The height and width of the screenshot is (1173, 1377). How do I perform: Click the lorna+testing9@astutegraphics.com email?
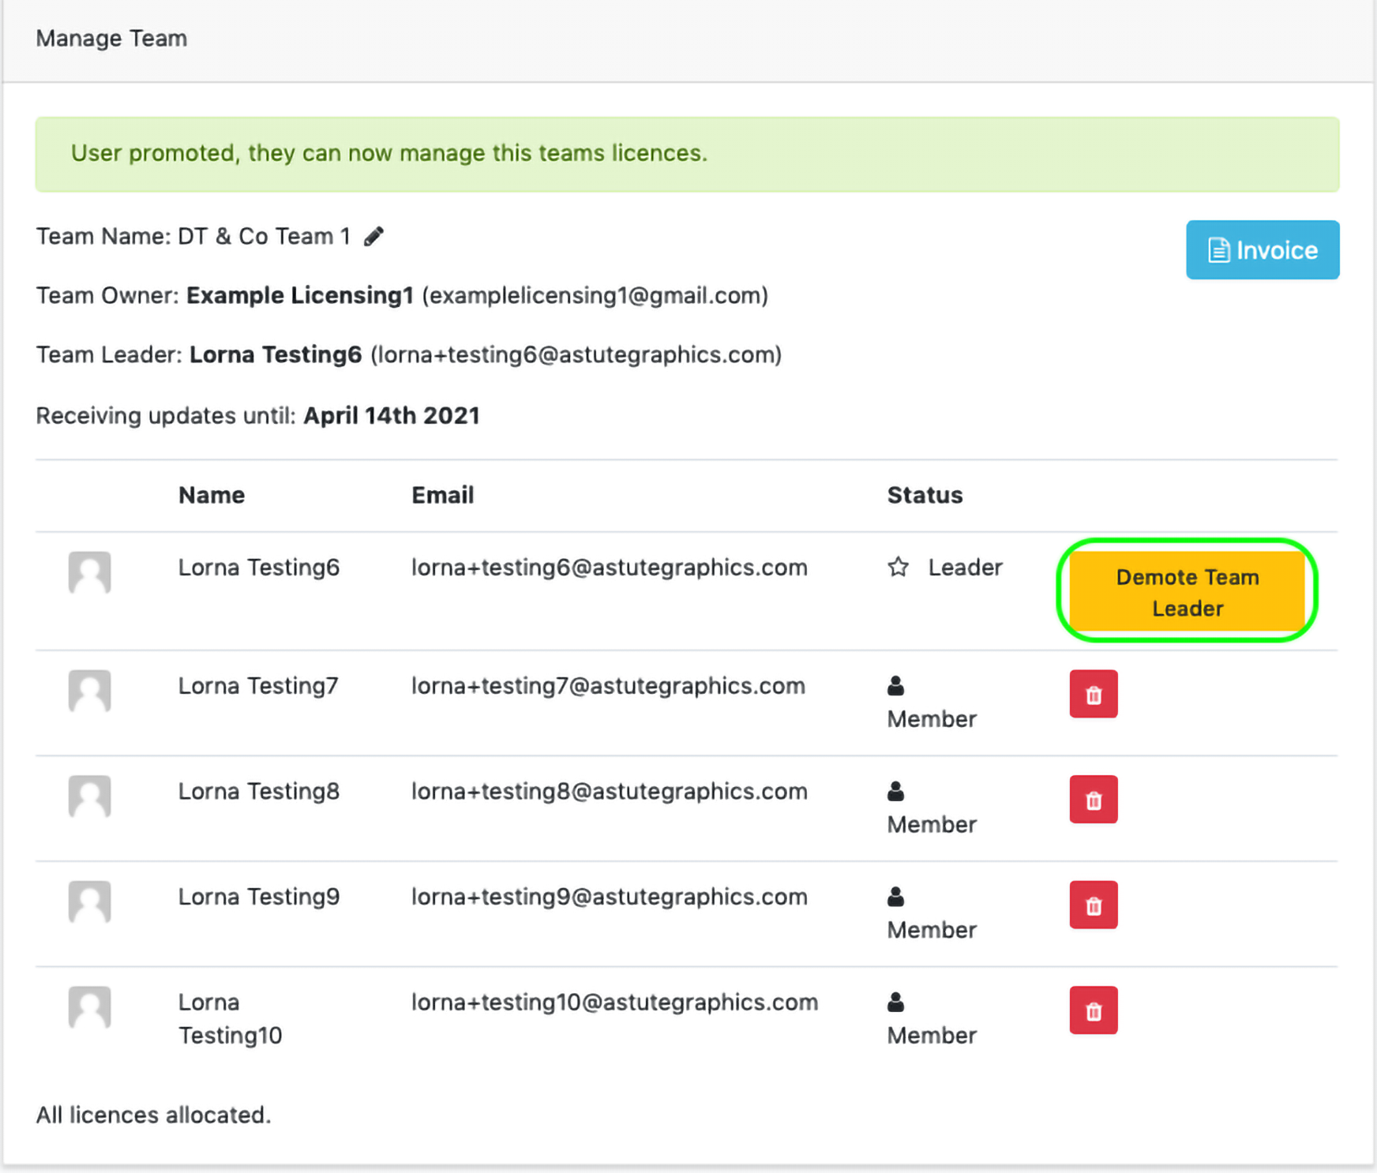609,897
